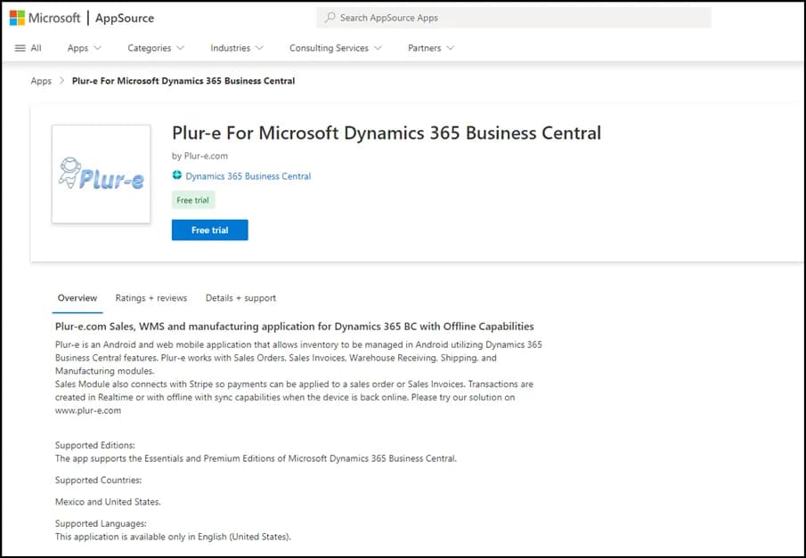
Task: Open the Details + support tab
Action: click(x=240, y=298)
